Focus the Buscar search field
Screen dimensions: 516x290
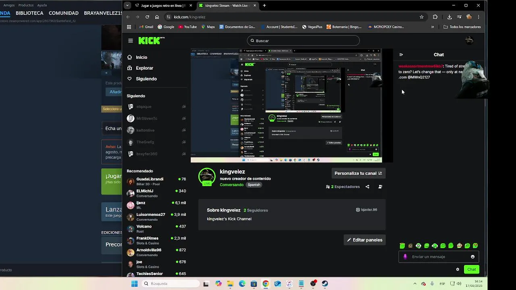point(303,41)
